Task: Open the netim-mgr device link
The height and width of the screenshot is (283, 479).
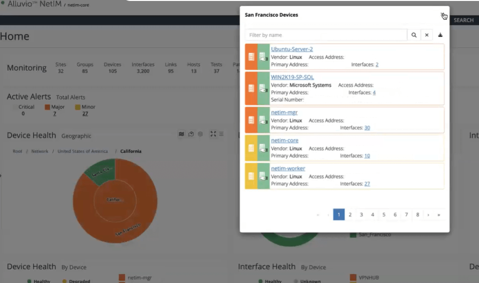Action: (284, 112)
